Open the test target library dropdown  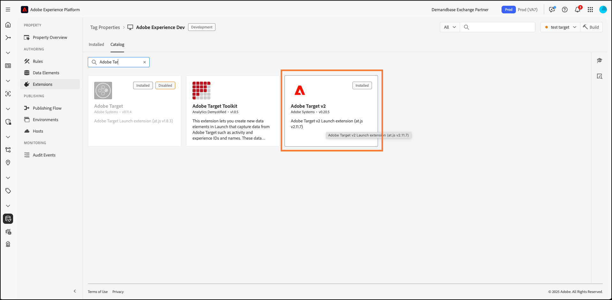pyautogui.click(x=560, y=27)
